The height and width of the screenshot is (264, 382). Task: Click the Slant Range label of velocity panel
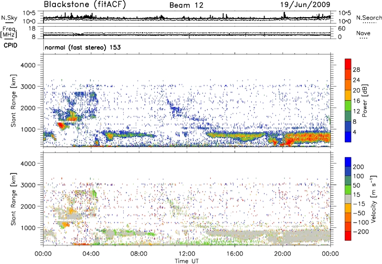click(x=13, y=199)
